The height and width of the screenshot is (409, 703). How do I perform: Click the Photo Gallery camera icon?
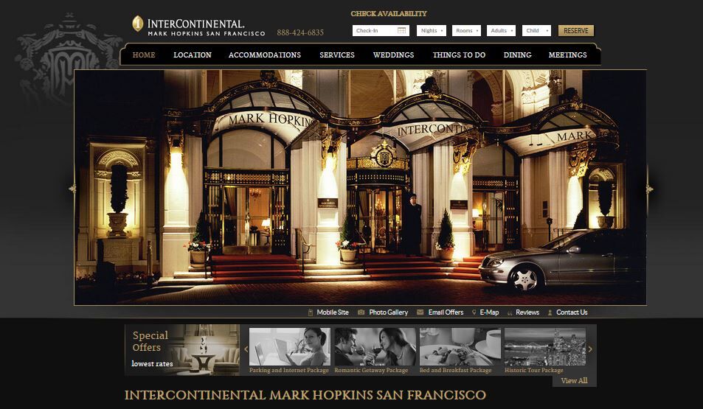(x=361, y=312)
